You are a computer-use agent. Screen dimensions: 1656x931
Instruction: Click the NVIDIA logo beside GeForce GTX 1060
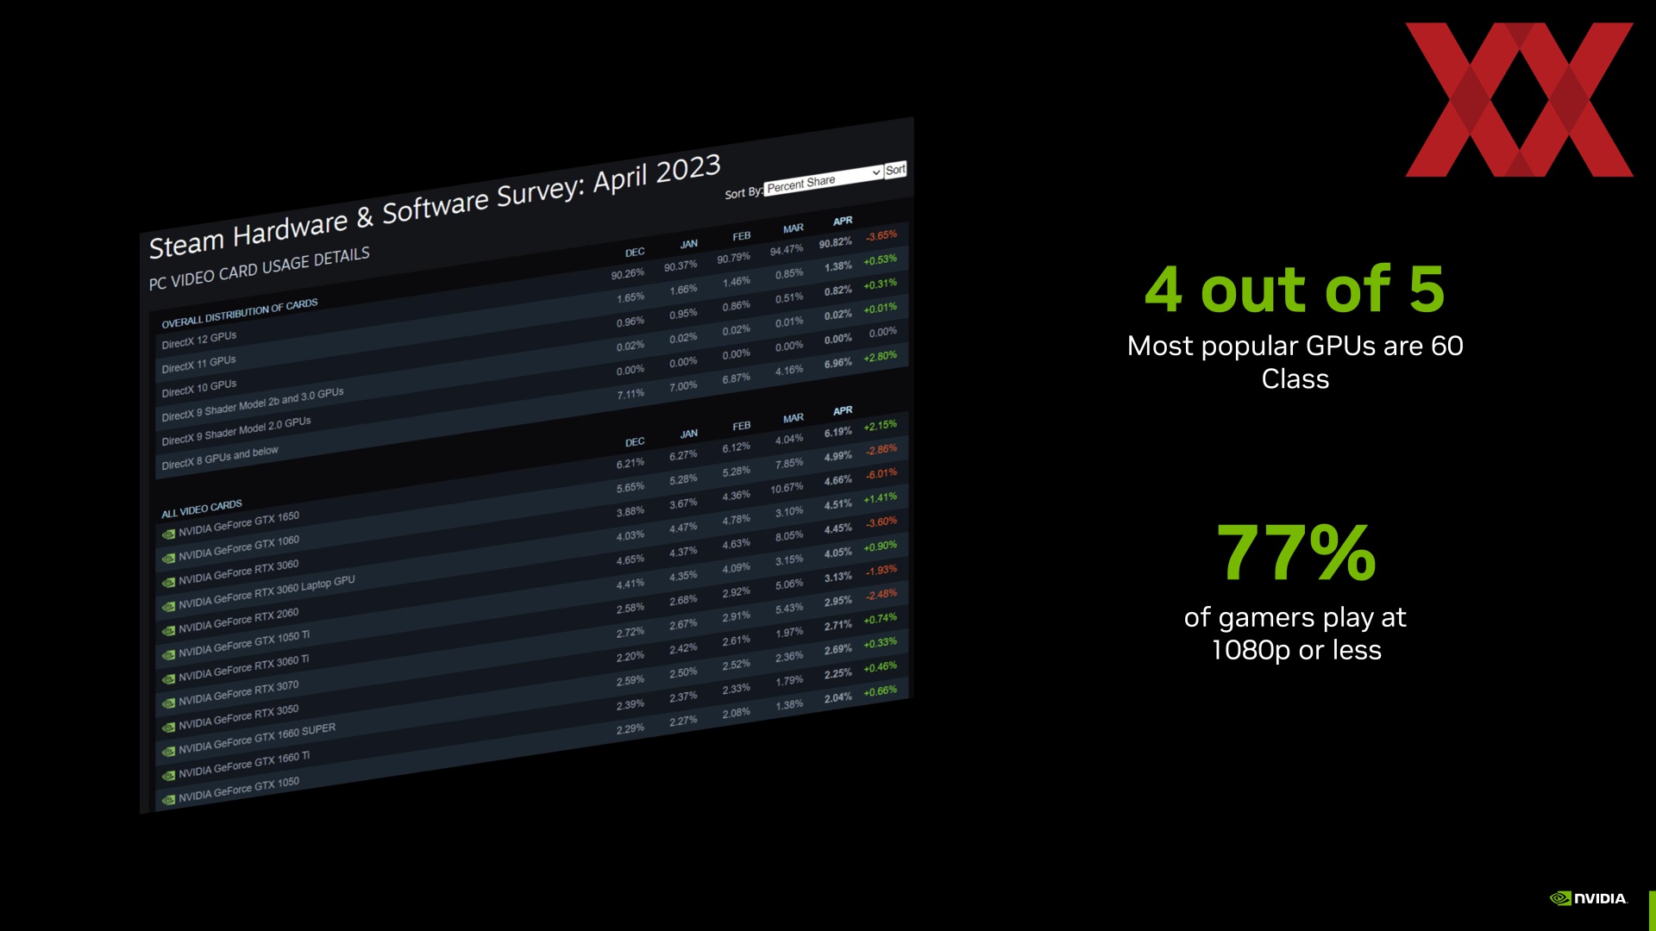[x=168, y=559]
